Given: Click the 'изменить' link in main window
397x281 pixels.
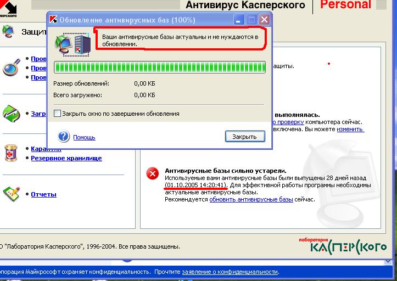Looking at the screenshot, I should tap(350, 129).
